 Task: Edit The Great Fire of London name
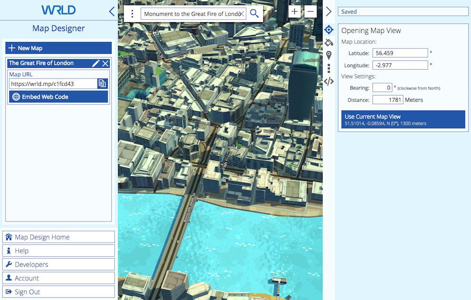click(96, 63)
